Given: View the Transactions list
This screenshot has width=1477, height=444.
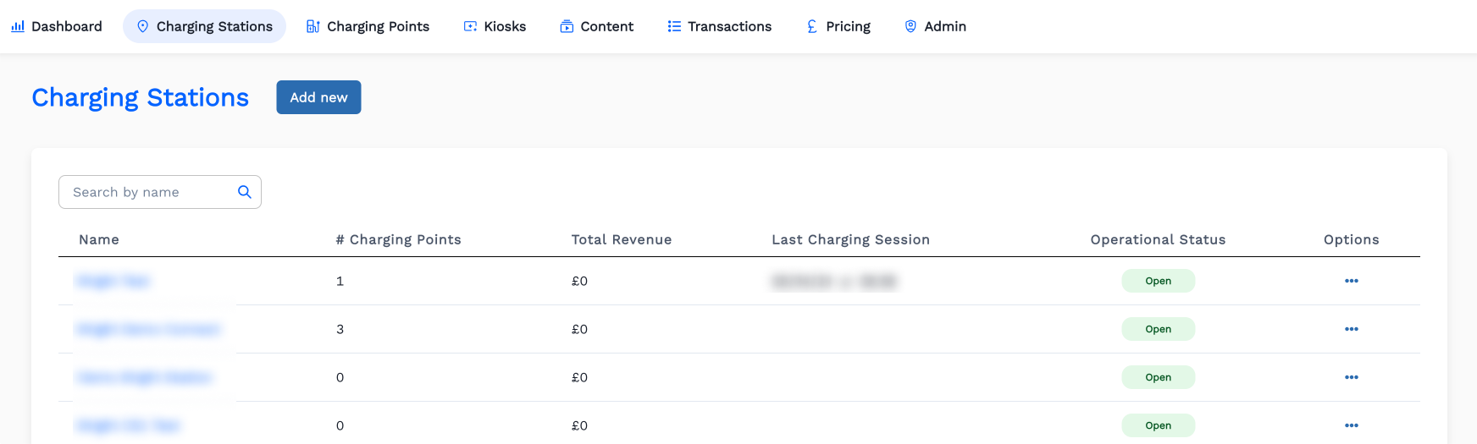Looking at the screenshot, I should tap(719, 26).
